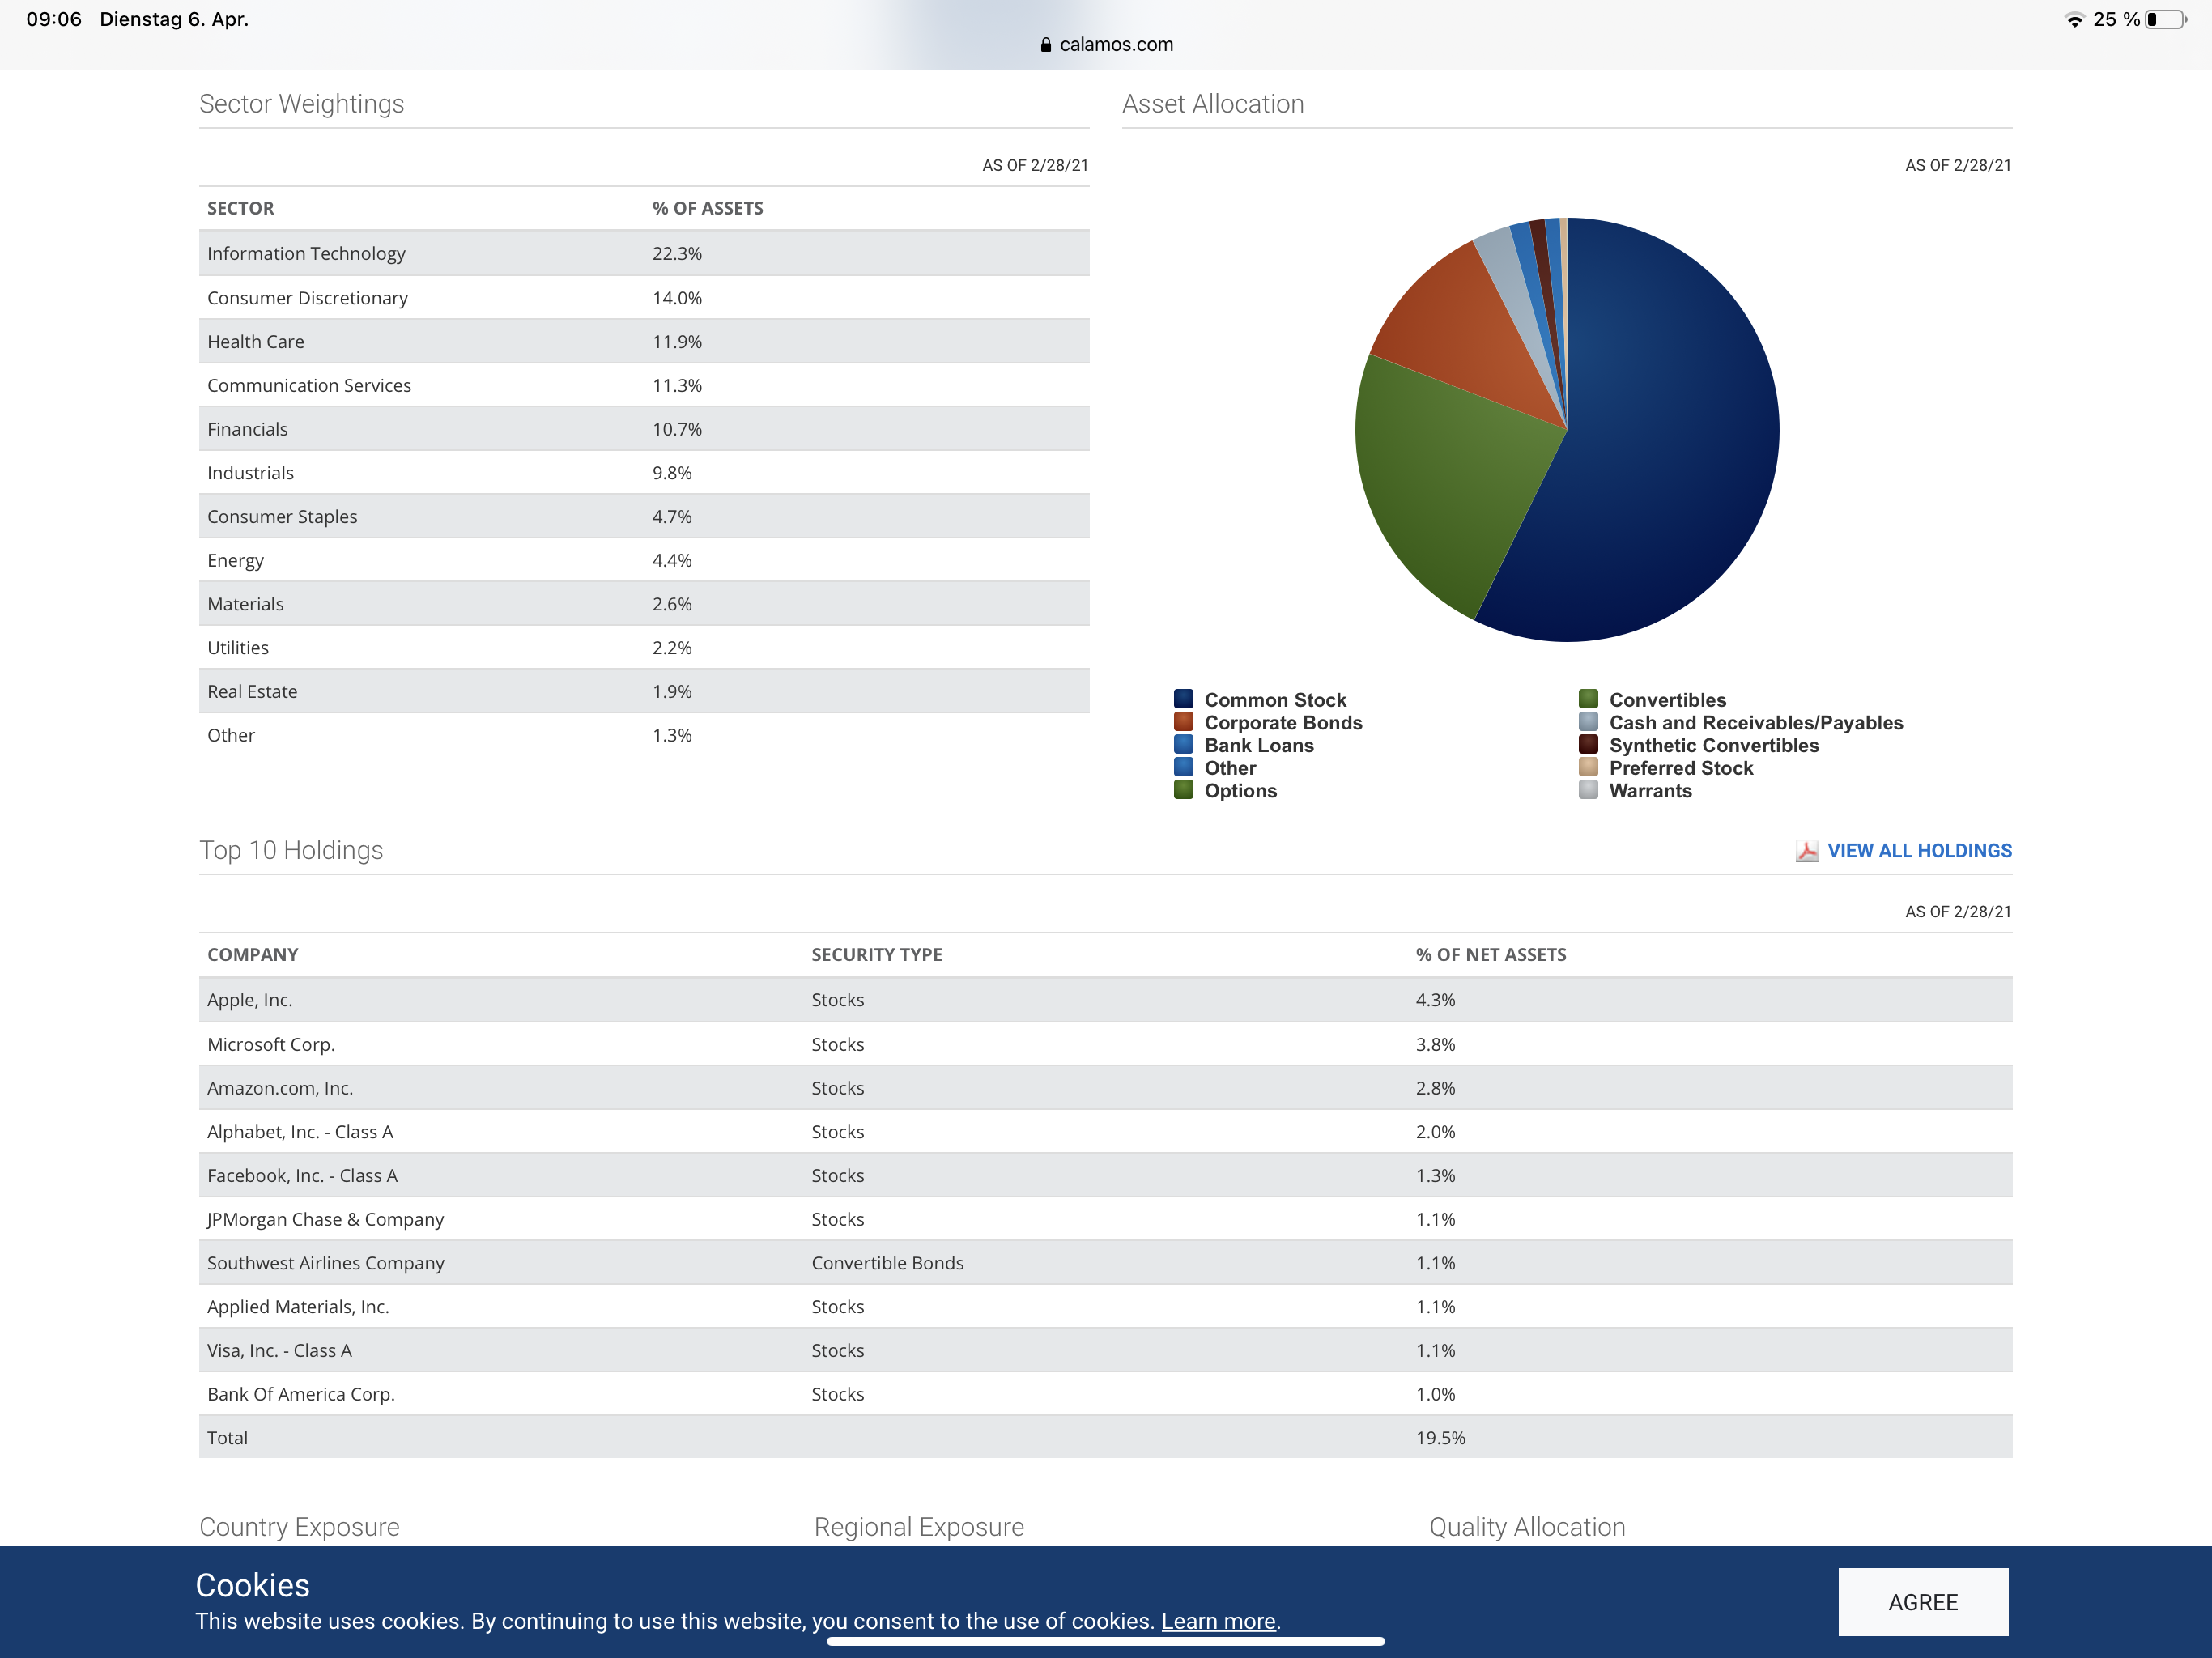Click the Common Stock legend swatch
Viewport: 2212px width, 1658px height.
point(1183,699)
